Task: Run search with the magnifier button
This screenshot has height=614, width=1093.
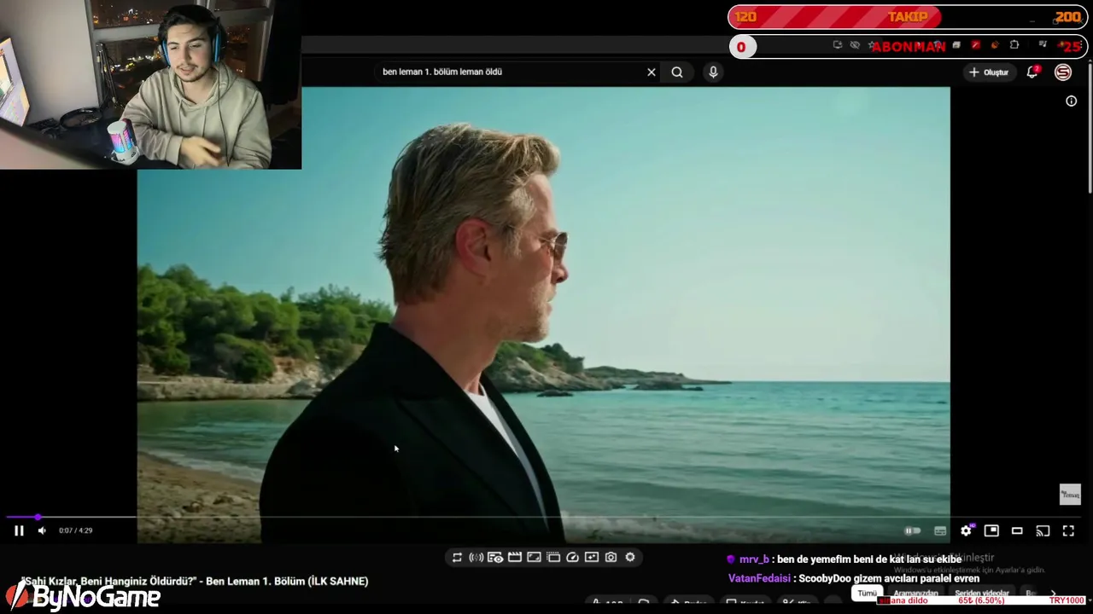Action: [x=677, y=72]
